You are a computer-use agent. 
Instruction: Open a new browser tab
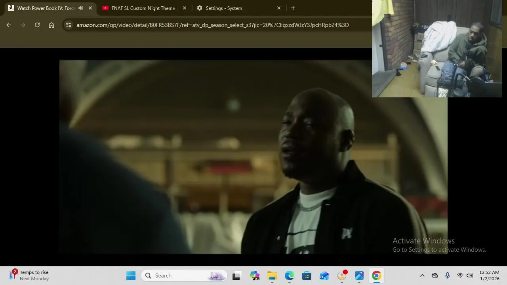[x=293, y=8]
